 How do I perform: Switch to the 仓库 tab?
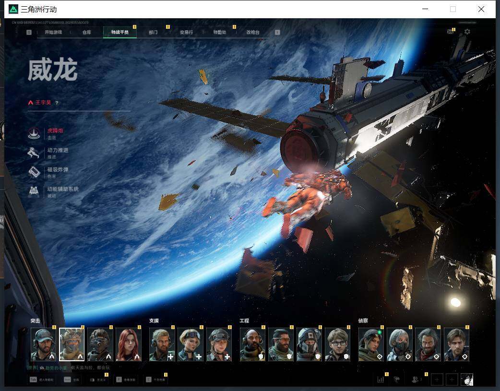tap(86, 32)
